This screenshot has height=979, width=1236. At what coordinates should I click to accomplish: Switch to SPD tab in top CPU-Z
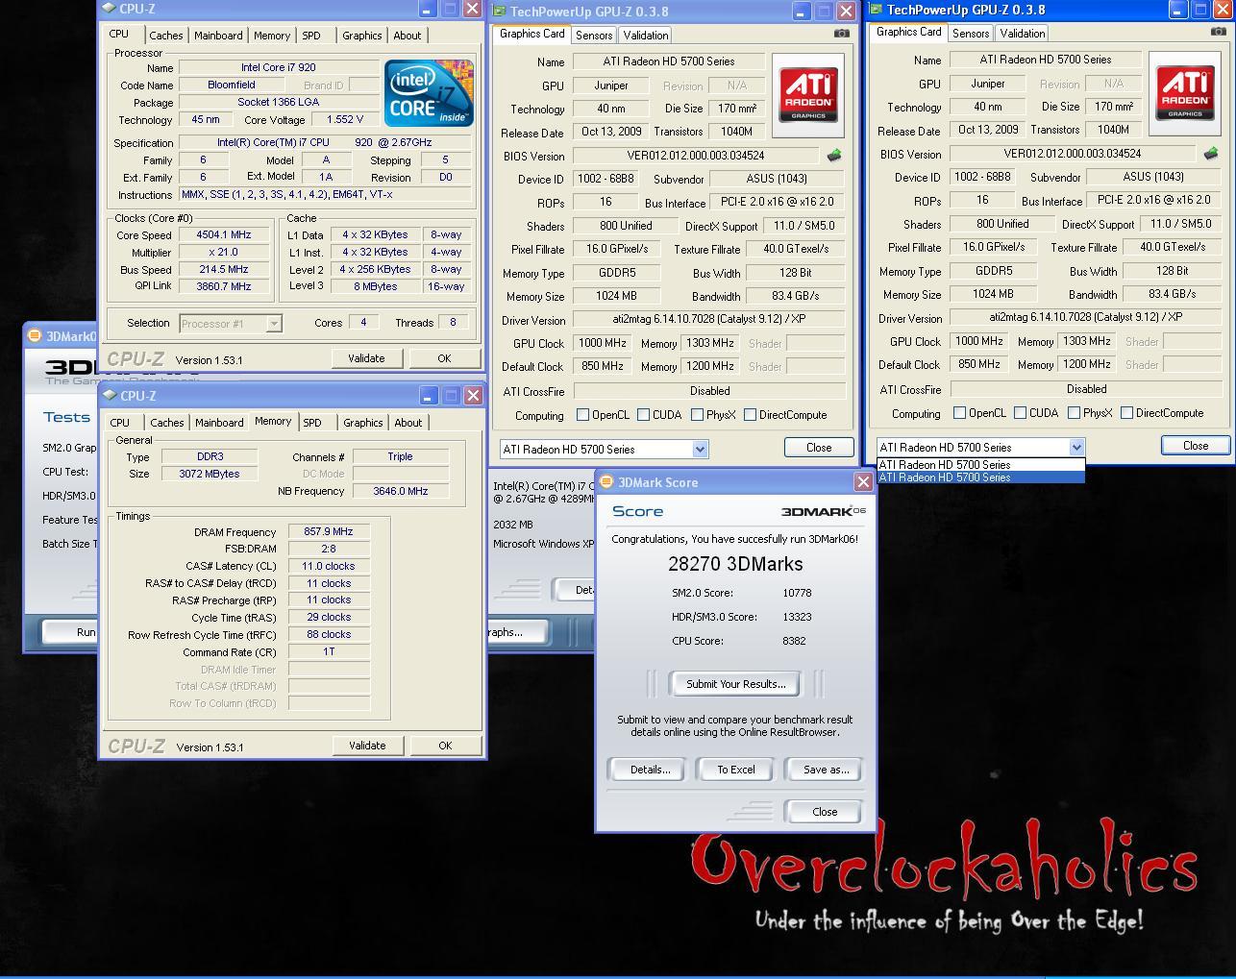311,36
